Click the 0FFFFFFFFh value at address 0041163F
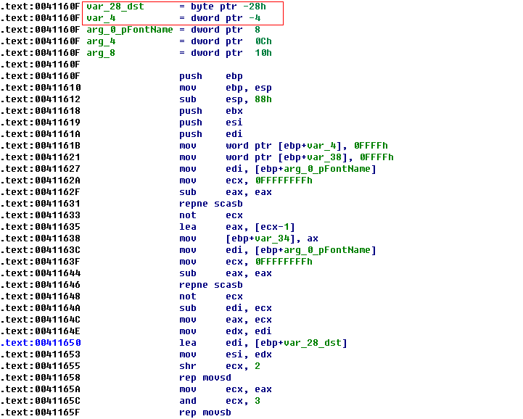523x419 pixels. point(284,262)
